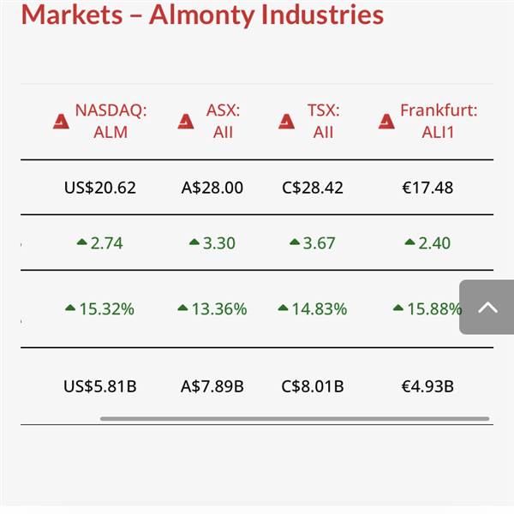Click the Almonty logo beside TSX: AII
This screenshot has width=514, height=514.
[x=287, y=122]
